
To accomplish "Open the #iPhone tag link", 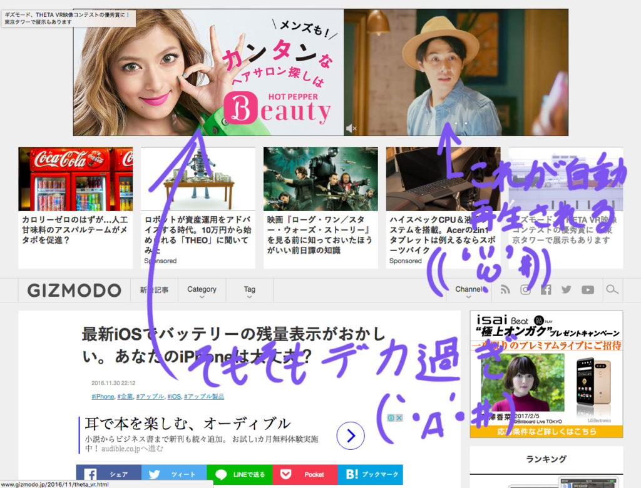I will (103, 397).
